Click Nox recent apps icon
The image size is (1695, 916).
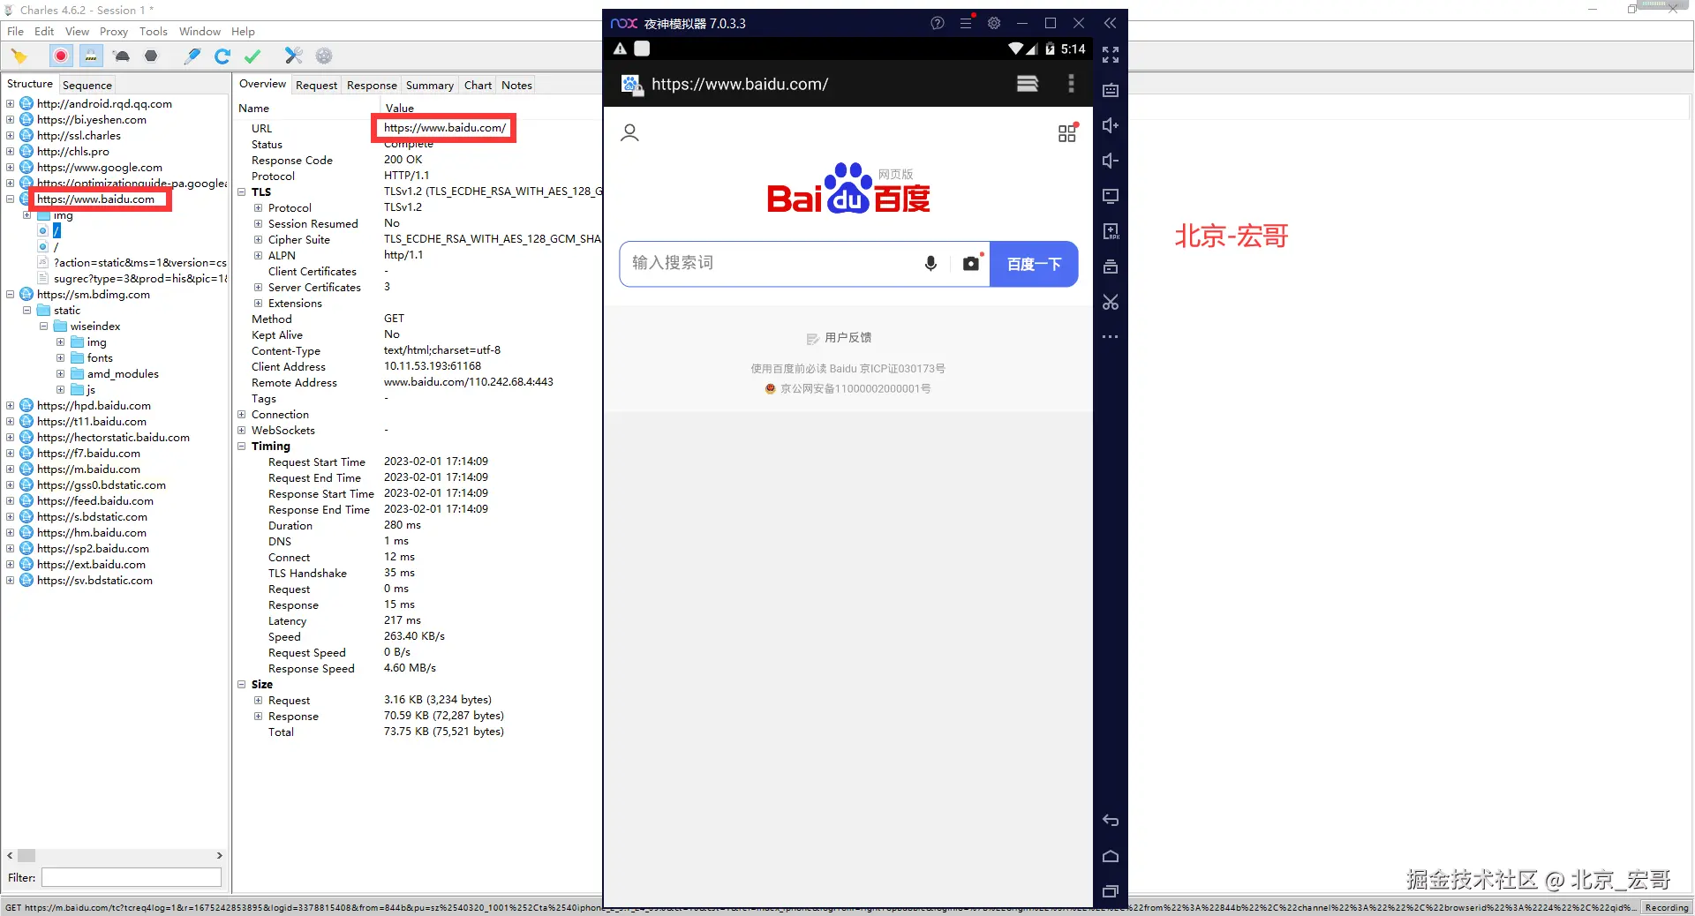(x=1111, y=891)
